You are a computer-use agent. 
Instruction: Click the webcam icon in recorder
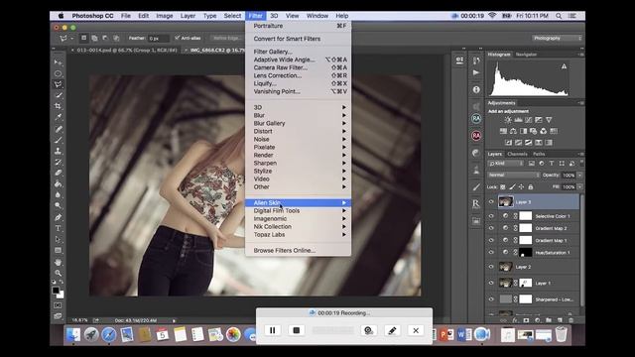coord(368,330)
